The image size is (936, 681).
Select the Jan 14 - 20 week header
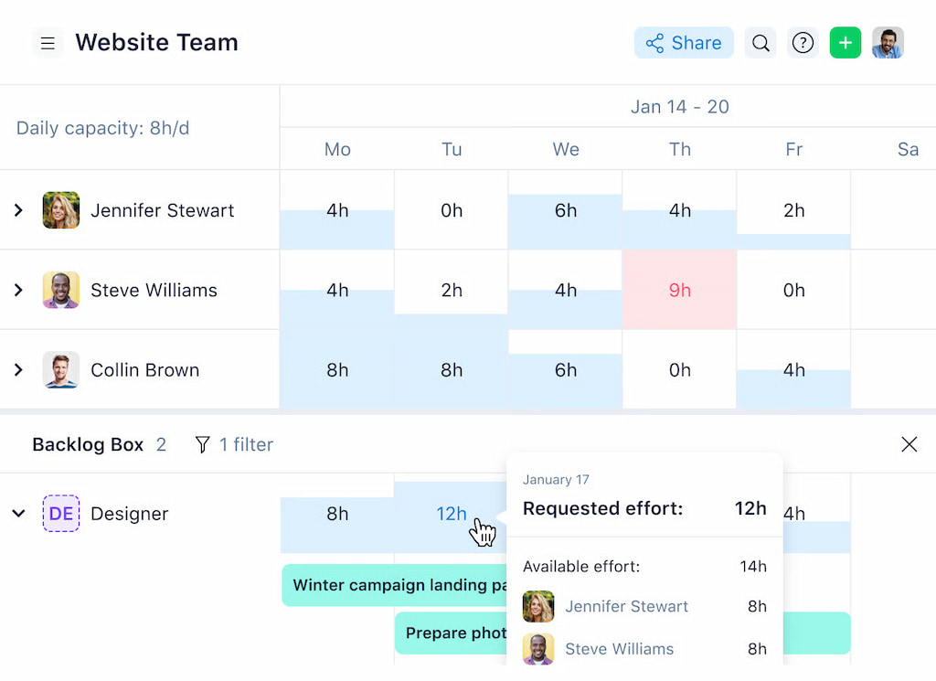(680, 106)
